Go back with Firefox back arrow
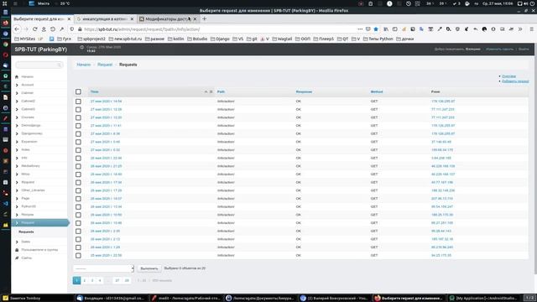The height and width of the screenshot is (302, 537). click(17, 29)
